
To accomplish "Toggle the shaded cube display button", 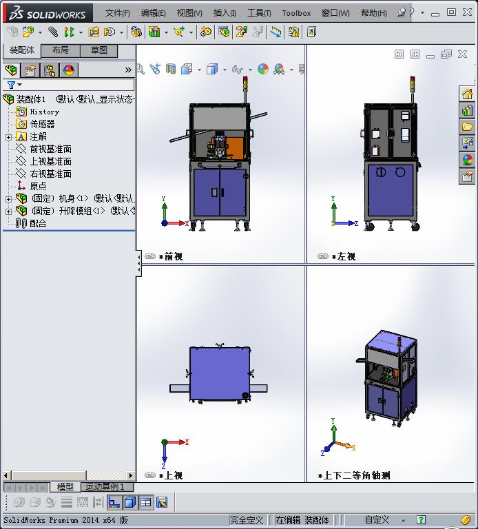I will (130, 502).
